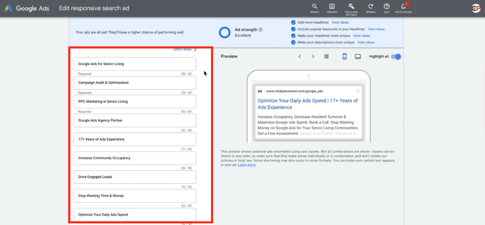This screenshot has width=485, height=225.
Task: Open Tools and Settings wrench icon
Action: pyautogui.click(x=351, y=7)
